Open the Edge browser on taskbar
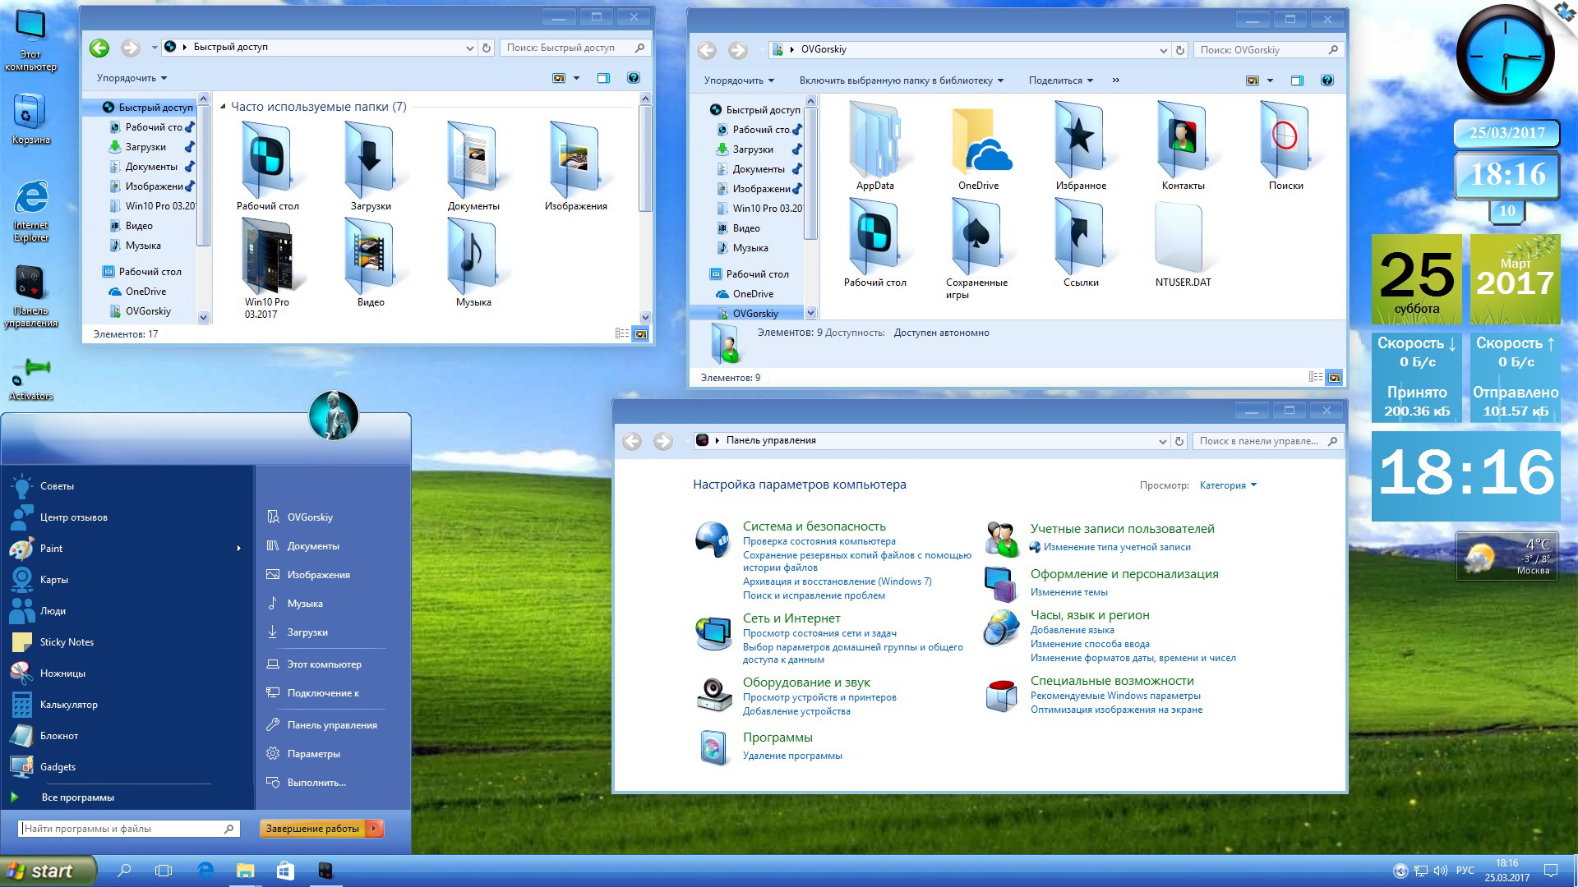1578x887 pixels. (205, 871)
